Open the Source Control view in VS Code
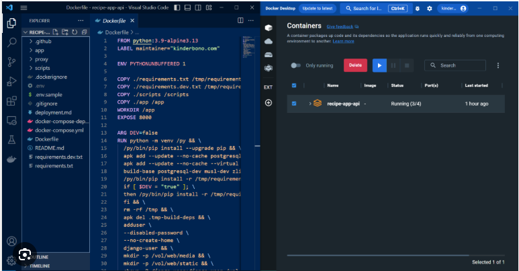Image resolution: width=519 pixels, height=271 pixels. click(x=11, y=62)
